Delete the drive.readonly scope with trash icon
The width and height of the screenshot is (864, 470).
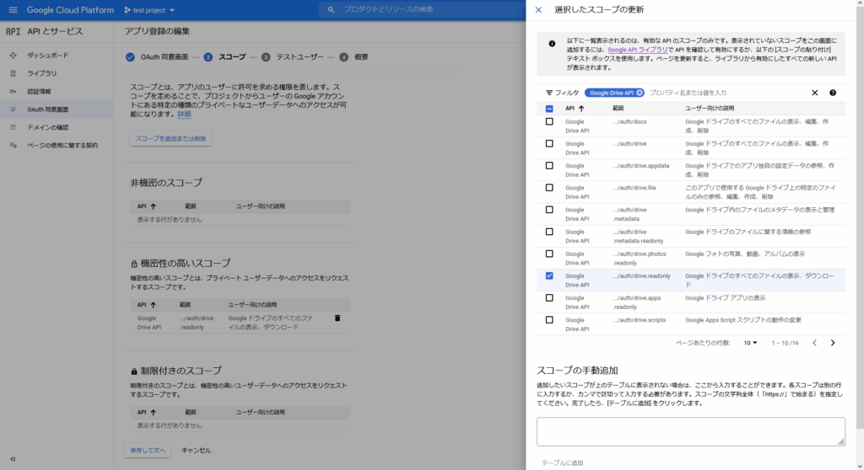337,318
